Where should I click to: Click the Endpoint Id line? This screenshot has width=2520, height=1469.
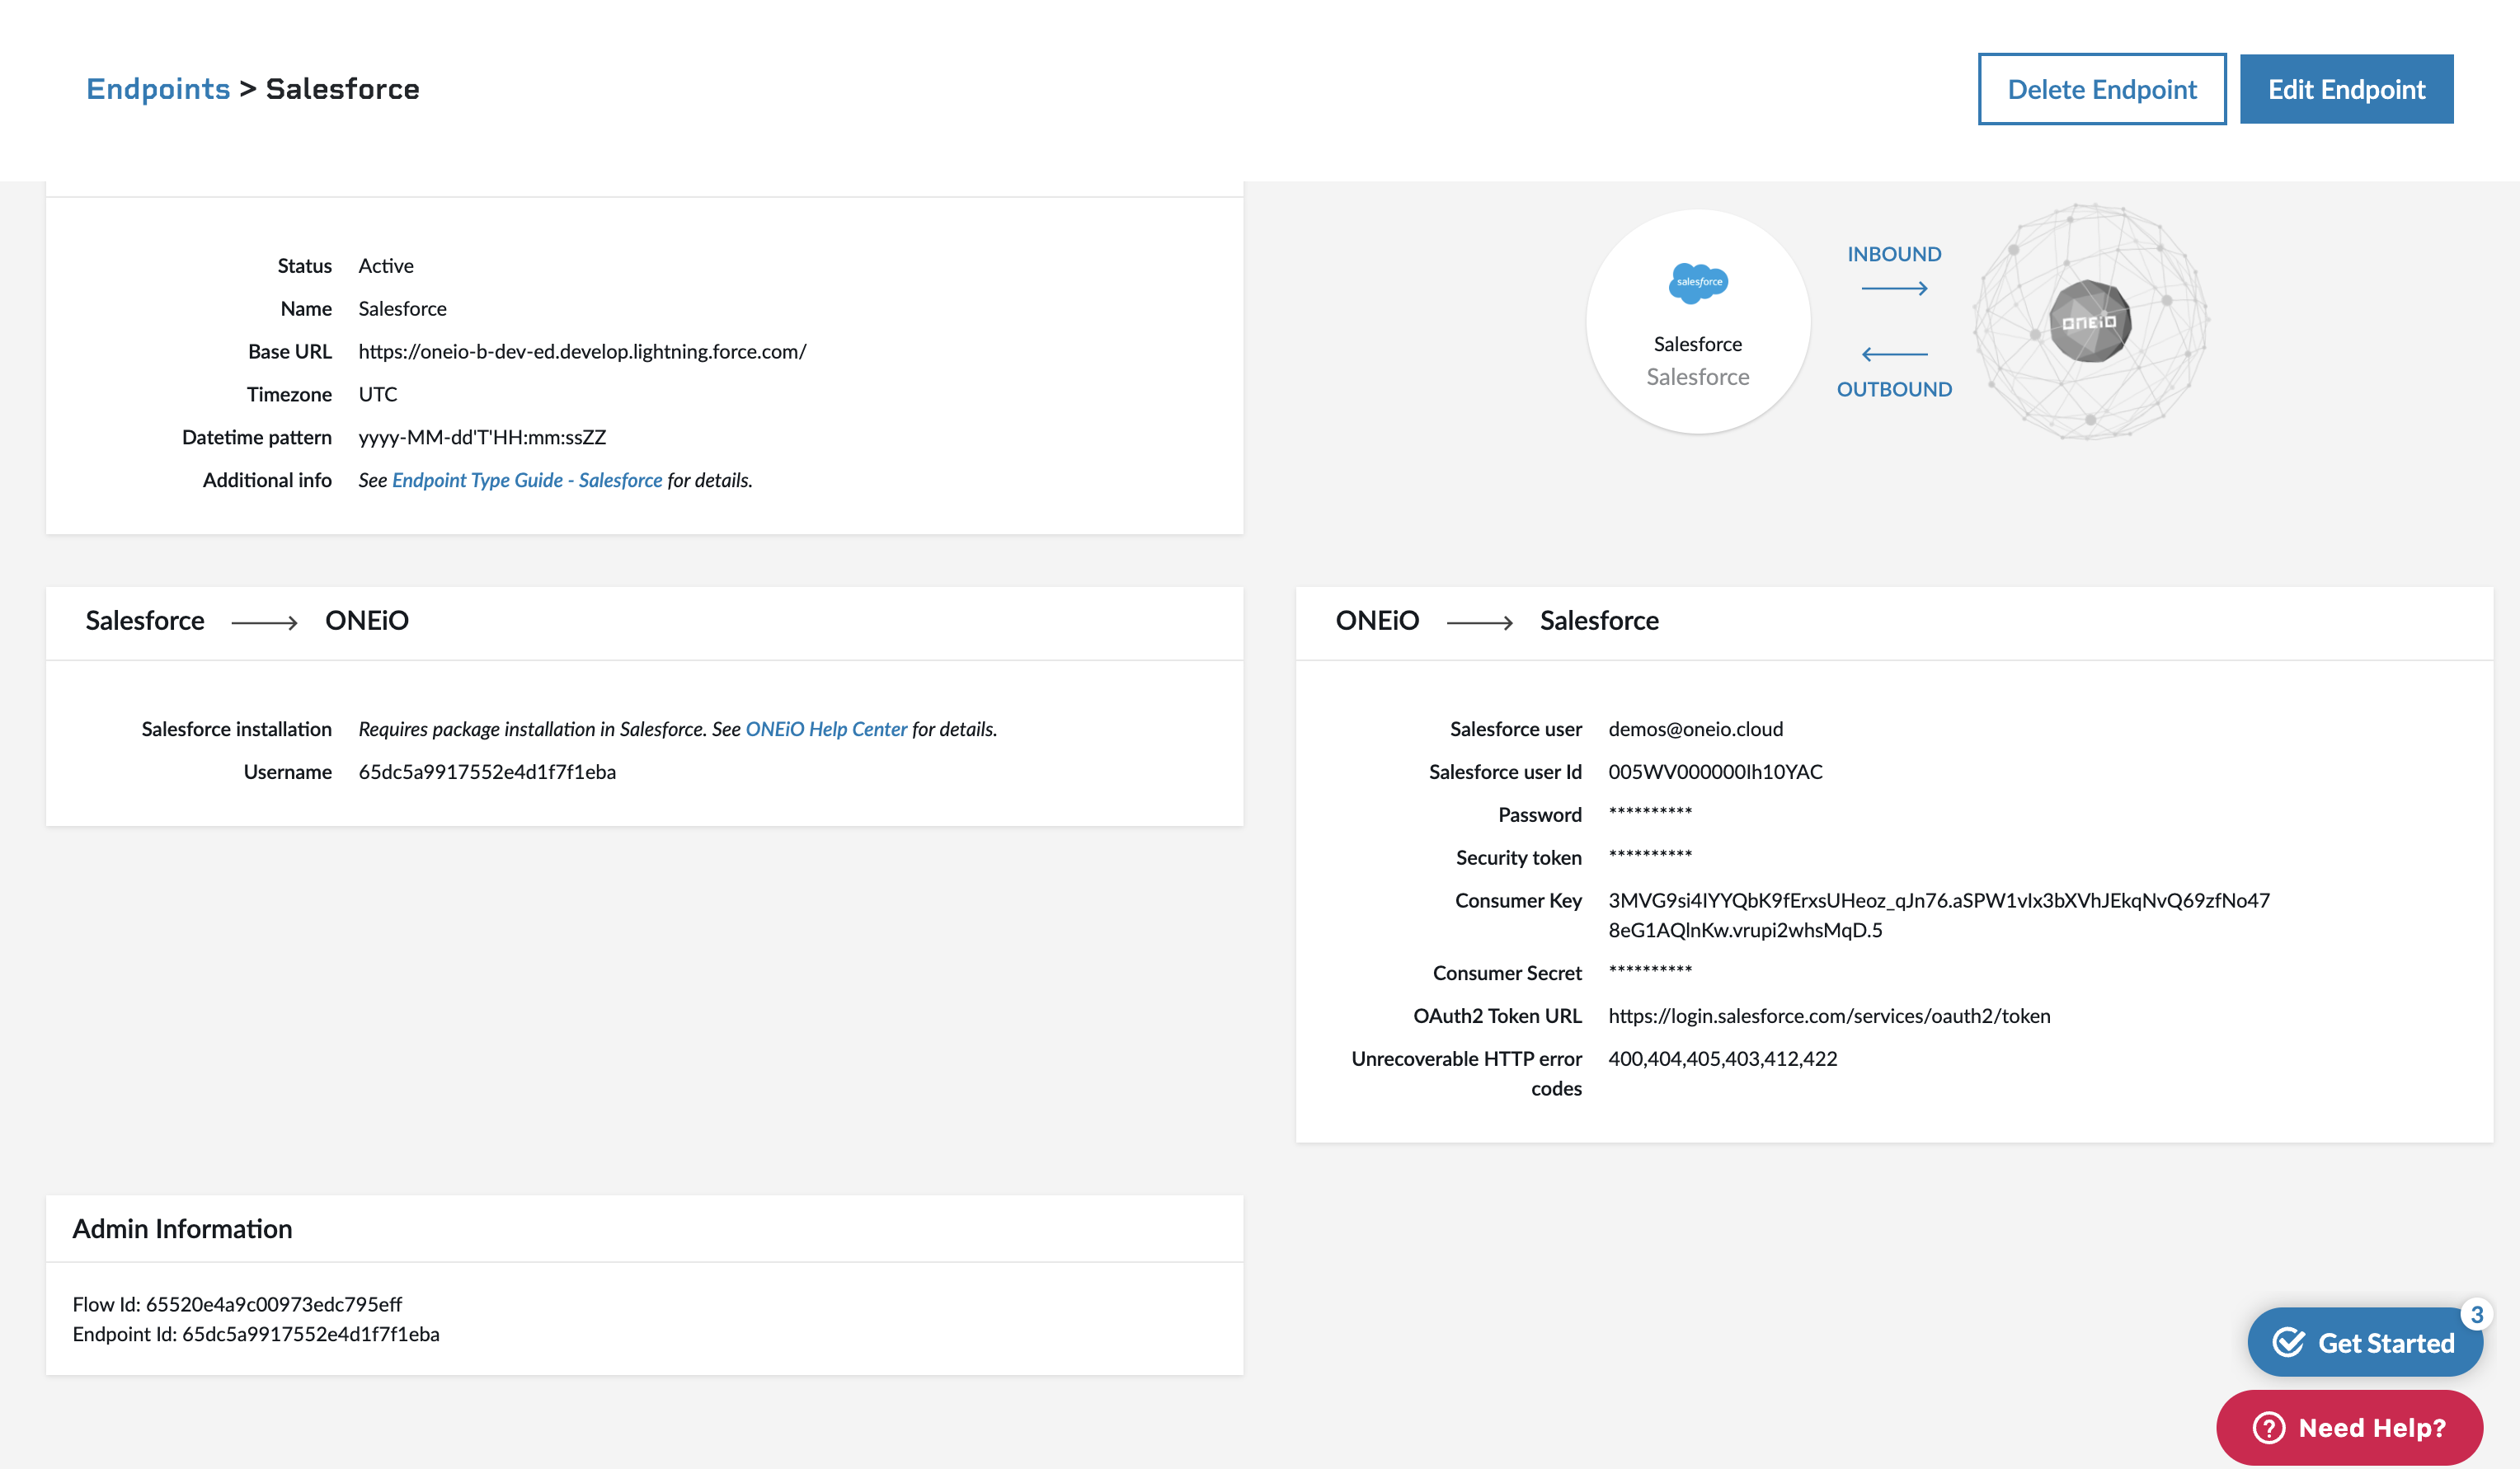[x=256, y=1334]
